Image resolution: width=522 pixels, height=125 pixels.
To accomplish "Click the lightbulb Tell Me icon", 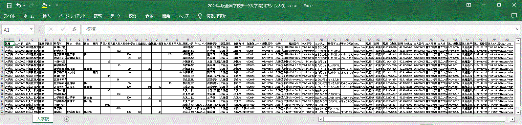I will [200, 16].
